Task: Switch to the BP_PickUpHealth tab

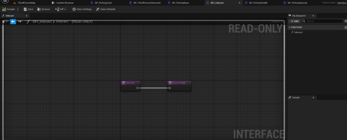Action: [258, 3]
